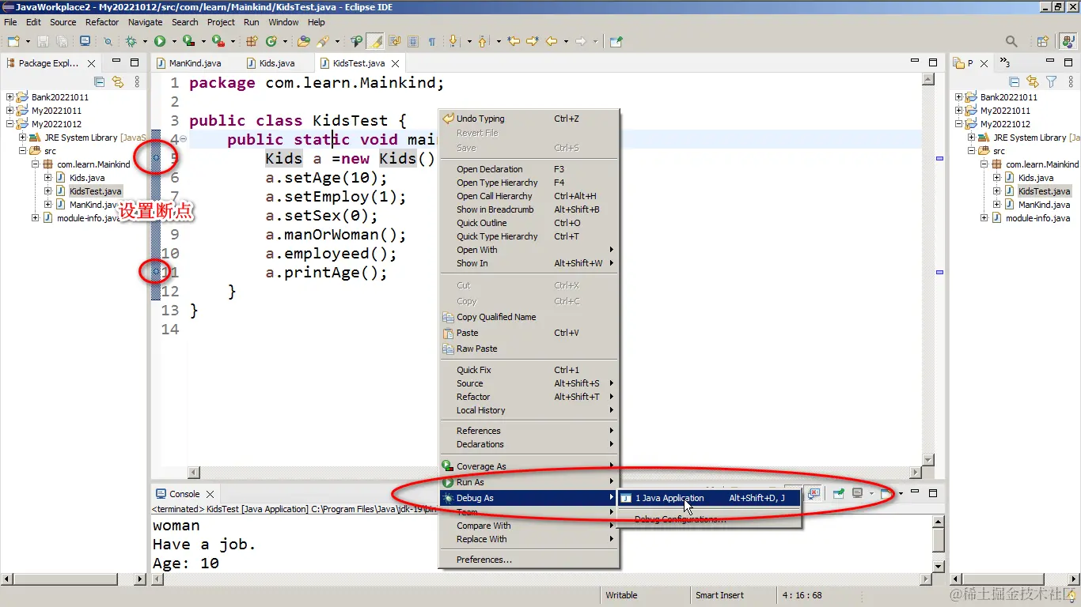Click the Smart Insert status bar entry
This screenshot has height=607, width=1081.
719,595
